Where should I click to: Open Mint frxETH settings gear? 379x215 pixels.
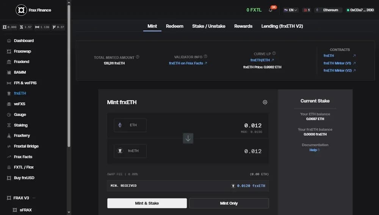click(x=265, y=102)
